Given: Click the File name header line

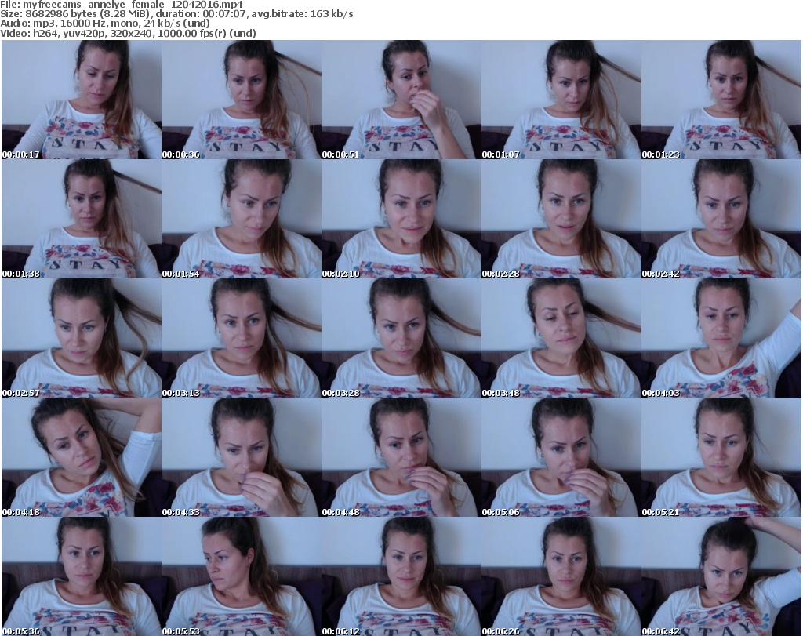Looking at the screenshot, I should coord(122,5).
